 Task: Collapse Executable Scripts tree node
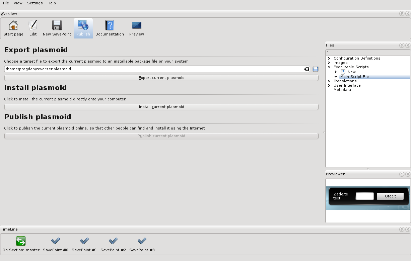tap(329, 67)
